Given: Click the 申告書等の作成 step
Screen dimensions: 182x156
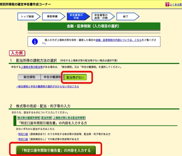Looking at the screenshot, I should coord(76,17).
